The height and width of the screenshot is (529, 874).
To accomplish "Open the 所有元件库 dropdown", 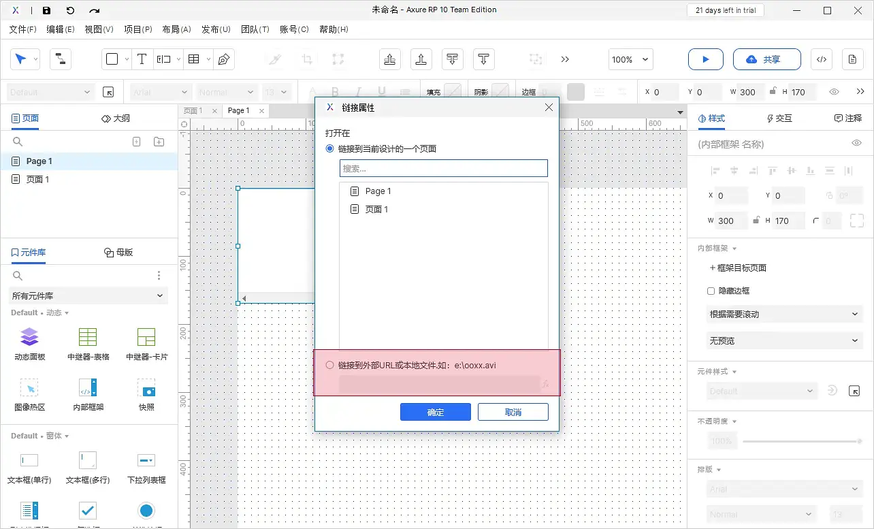I will pos(87,295).
